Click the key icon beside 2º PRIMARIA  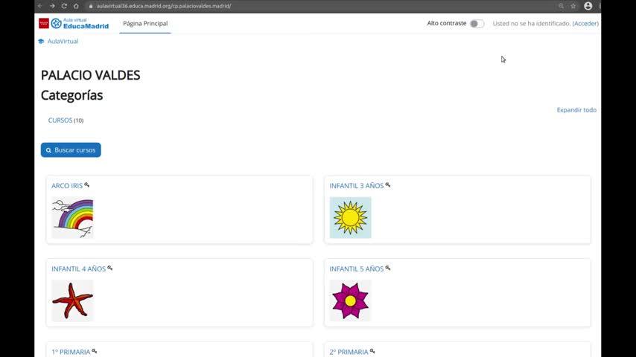point(372,351)
